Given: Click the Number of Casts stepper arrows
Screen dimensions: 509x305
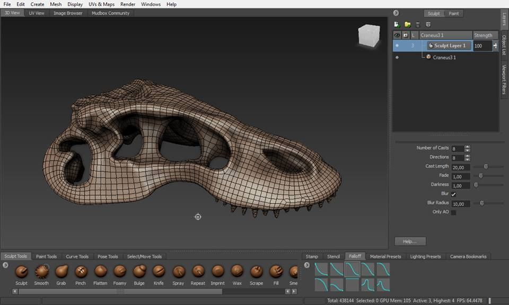Looking at the screenshot, I should [x=468, y=148].
